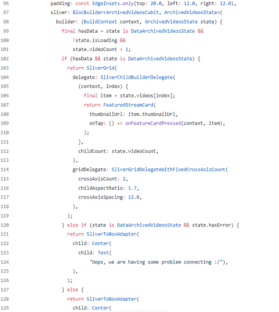Image resolution: width=279 pixels, height=312 pixels.
Task: Select SliverChildBuilderDelegate text
Action: pyautogui.click(x=137, y=77)
